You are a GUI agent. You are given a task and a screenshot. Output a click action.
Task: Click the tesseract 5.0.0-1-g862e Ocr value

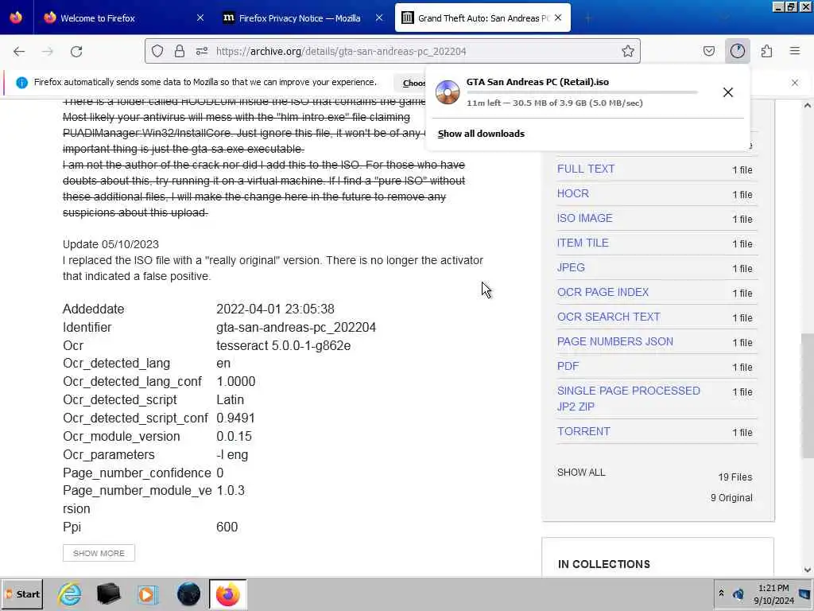(284, 345)
